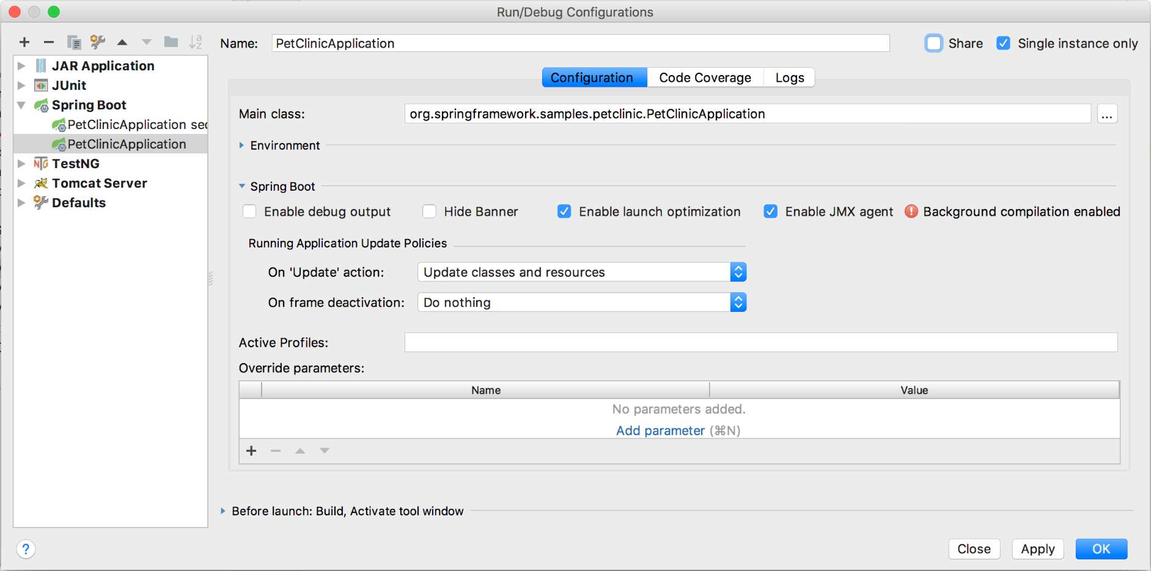
Task: Switch to the Code Coverage tab
Action: (704, 77)
